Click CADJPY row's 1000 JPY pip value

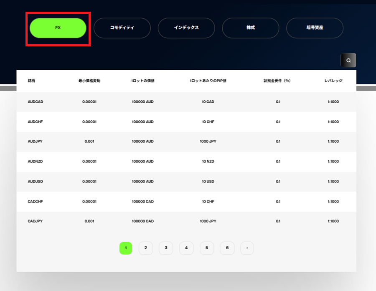click(x=208, y=221)
